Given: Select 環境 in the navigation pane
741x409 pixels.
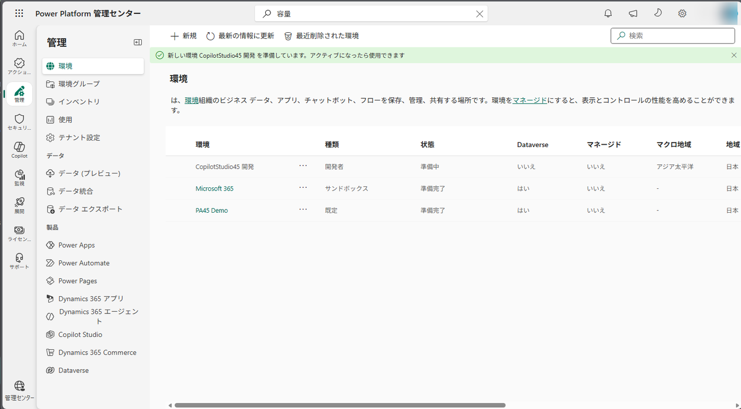Looking at the screenshot, I should [x=93, y=66].
